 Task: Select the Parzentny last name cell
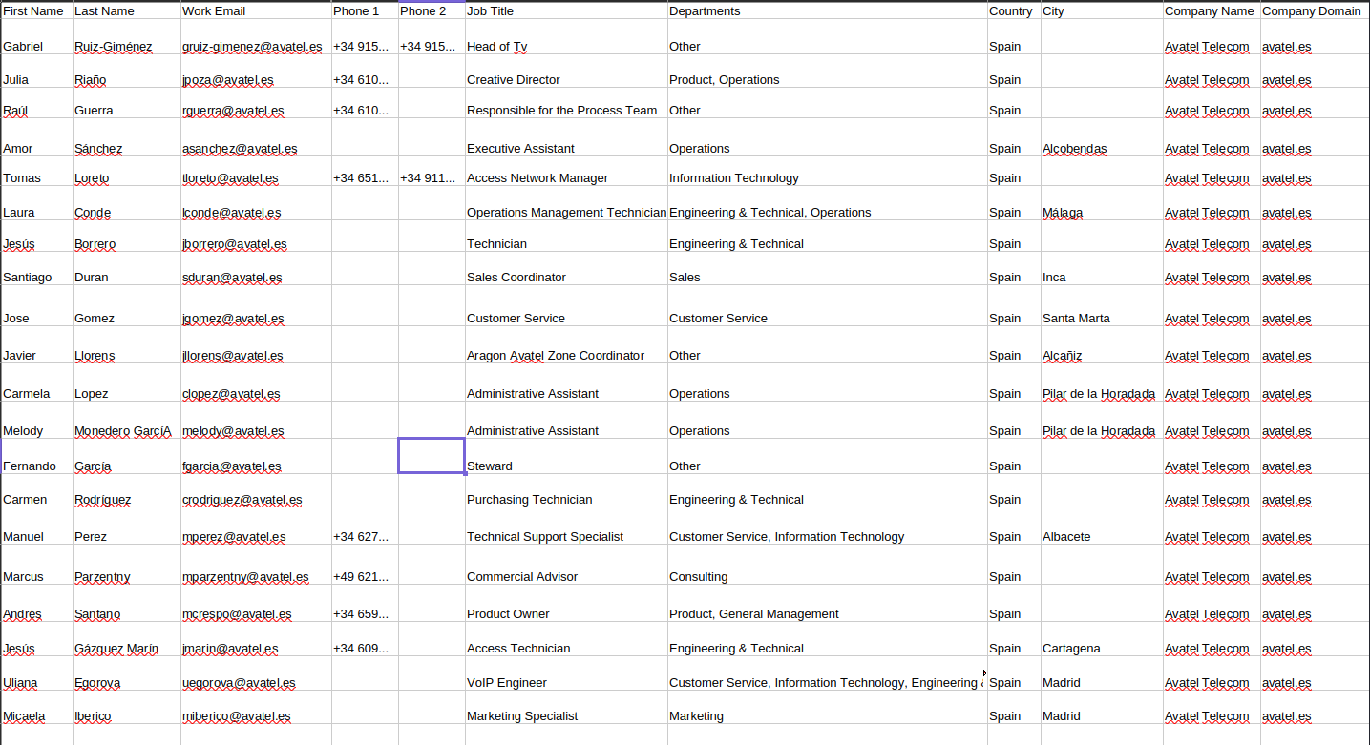(126, 565)
